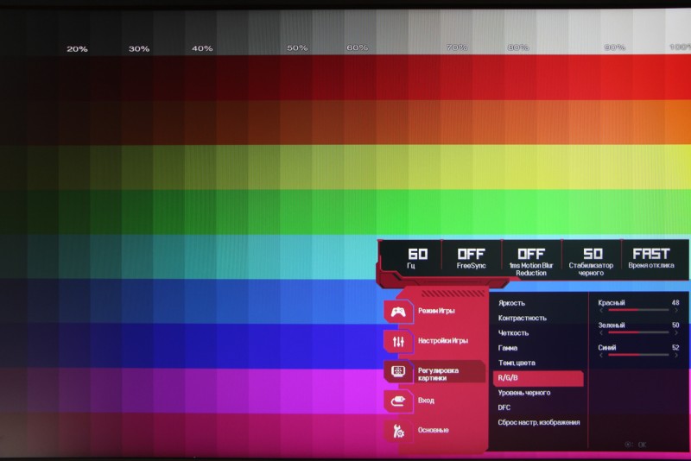The image size is (691, 461).
Task: Increase Красный with its right arrow
Action: pos(676,311)
